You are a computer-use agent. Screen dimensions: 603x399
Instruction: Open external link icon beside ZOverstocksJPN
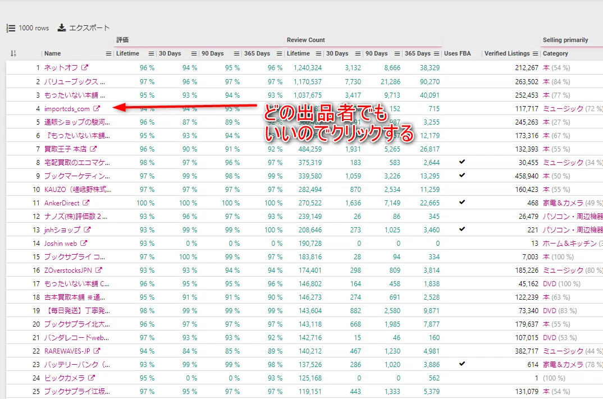click(99, 270)
